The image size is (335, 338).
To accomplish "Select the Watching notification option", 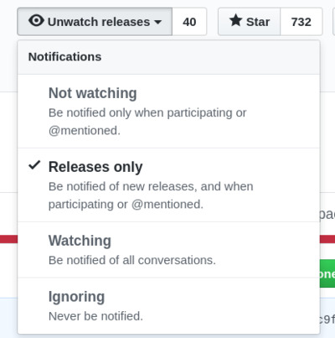I will point(168,250).
